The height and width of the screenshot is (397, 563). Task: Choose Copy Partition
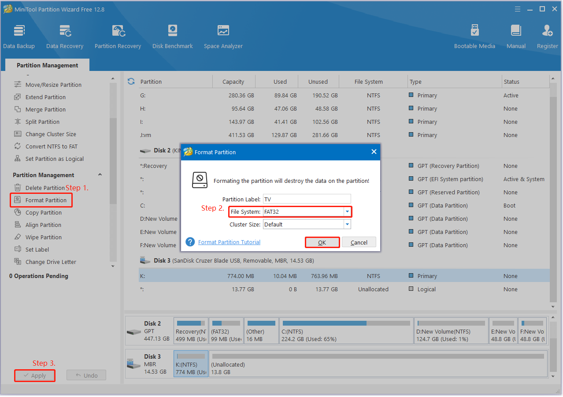tap(43, 212)
